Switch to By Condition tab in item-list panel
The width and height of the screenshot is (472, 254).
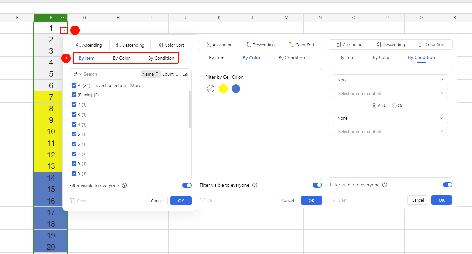161,58
